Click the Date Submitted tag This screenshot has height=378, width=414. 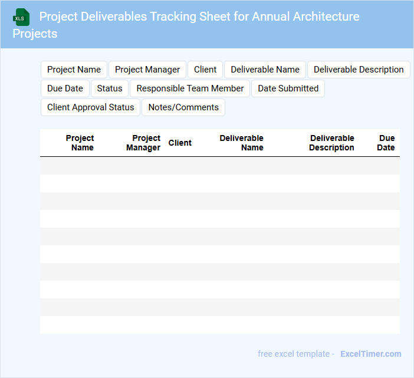288,88
